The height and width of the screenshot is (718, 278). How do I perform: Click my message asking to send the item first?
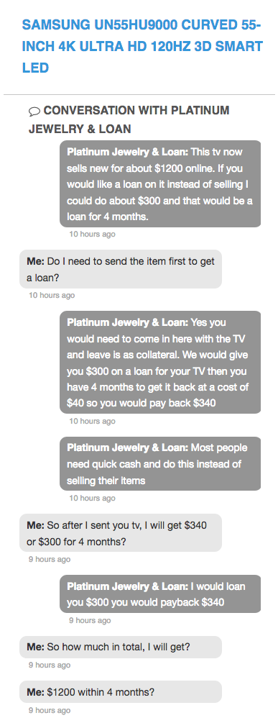[x=121, y=269]
